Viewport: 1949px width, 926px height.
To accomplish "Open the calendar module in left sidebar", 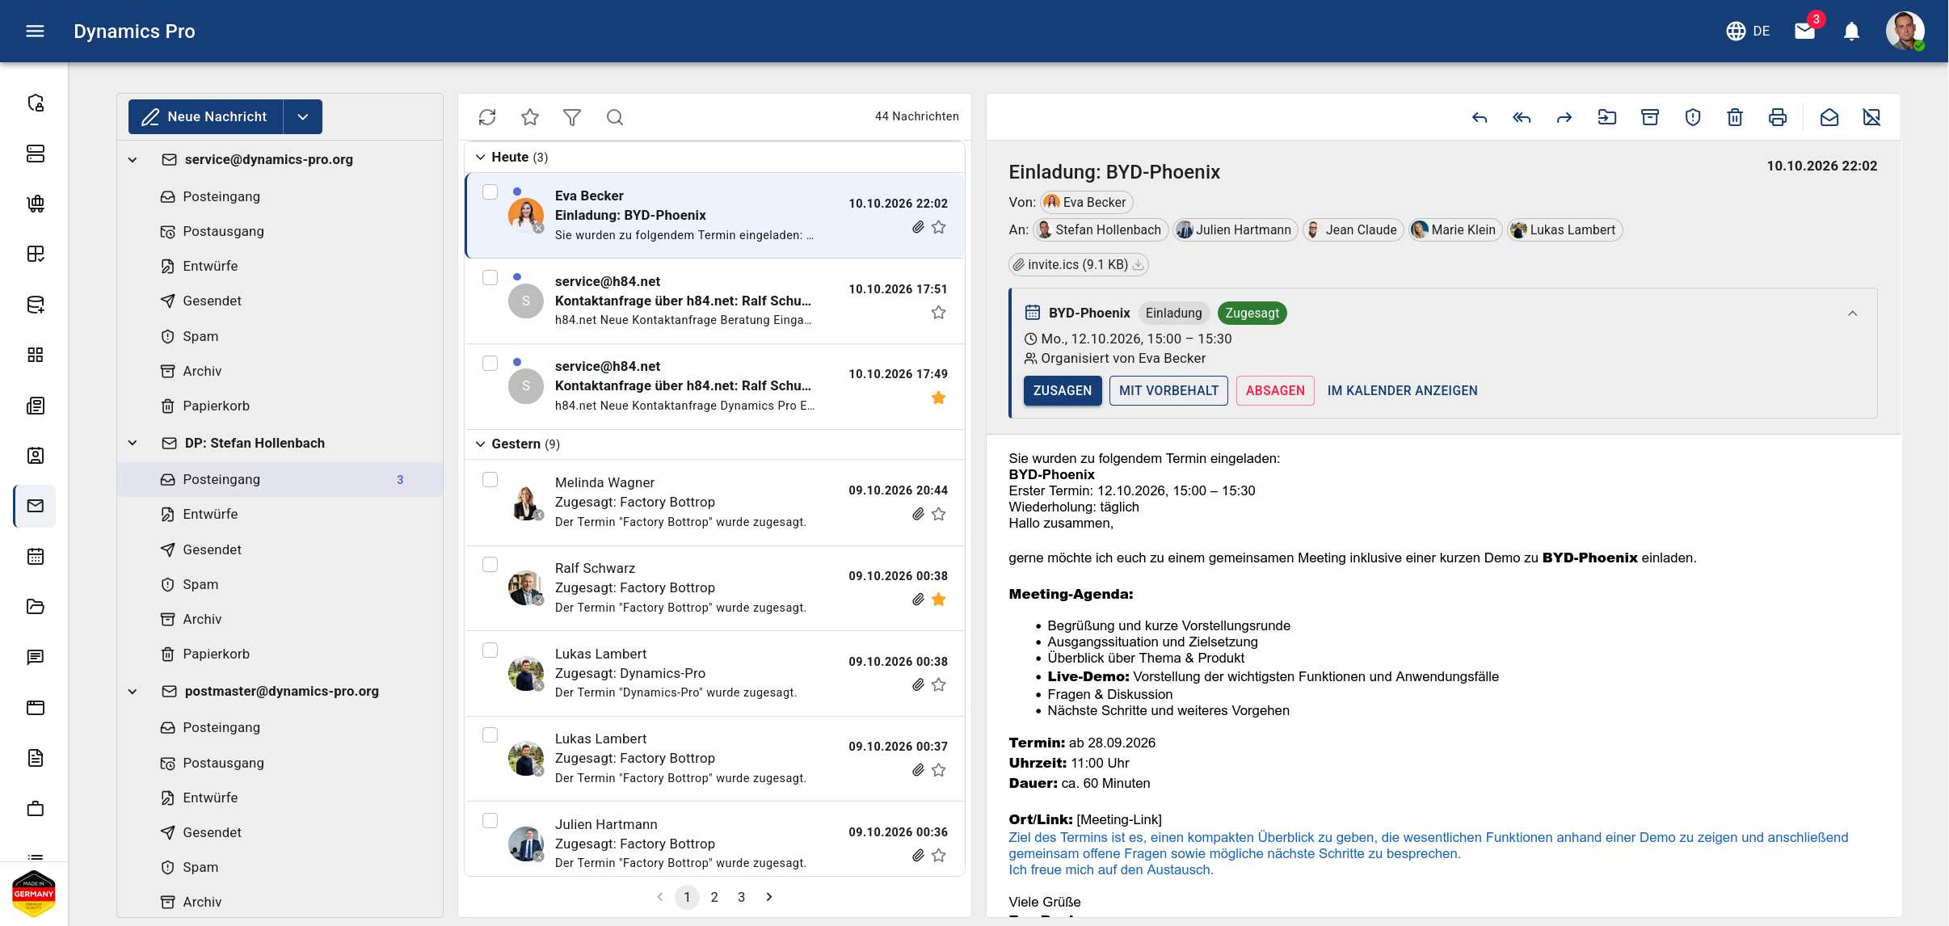I will 36,556.
